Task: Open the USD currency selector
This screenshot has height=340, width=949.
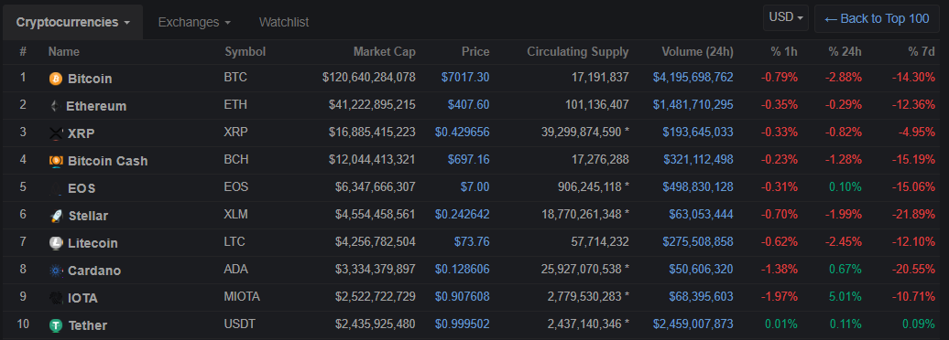Action: [x=786, y=17]
